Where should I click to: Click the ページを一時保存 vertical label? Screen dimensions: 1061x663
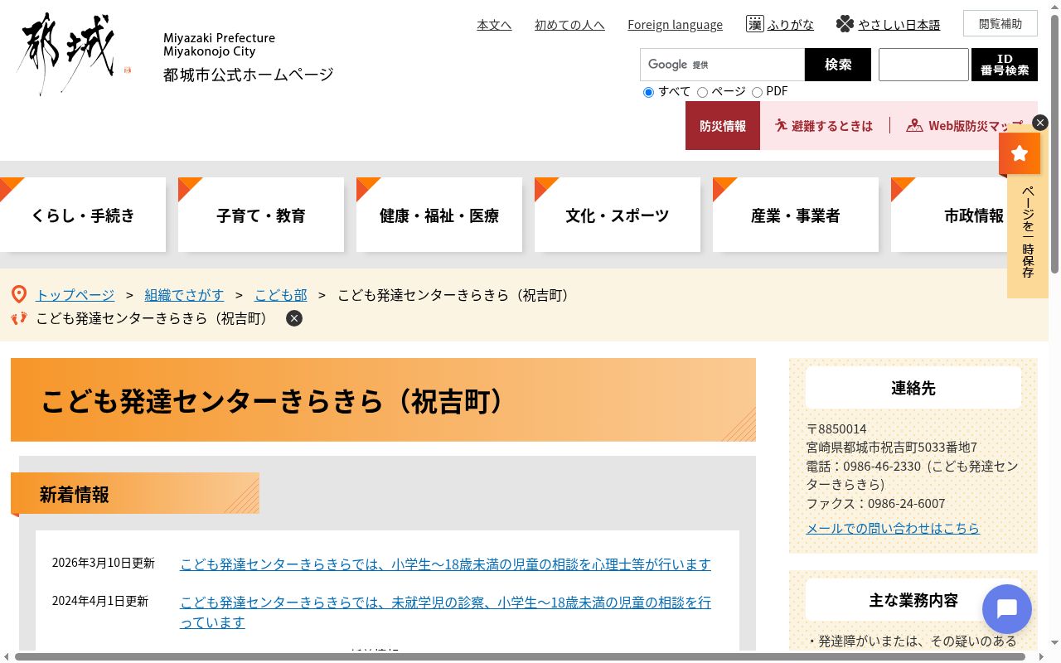[x=1028, y=232]
